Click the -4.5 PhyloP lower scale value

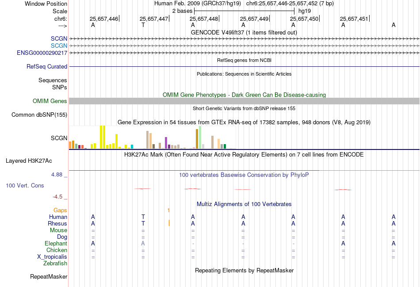(57, 197)
